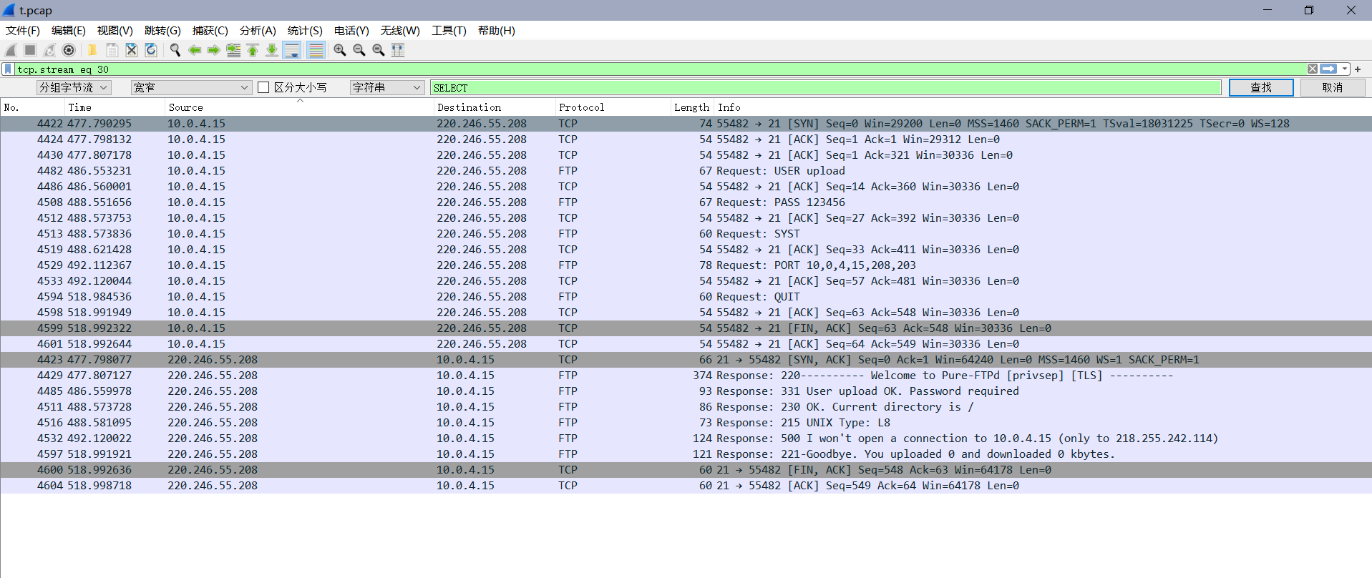Toggle packet list colorization rules
Viewport: 1372px width, 578px height.
[316, 50]
